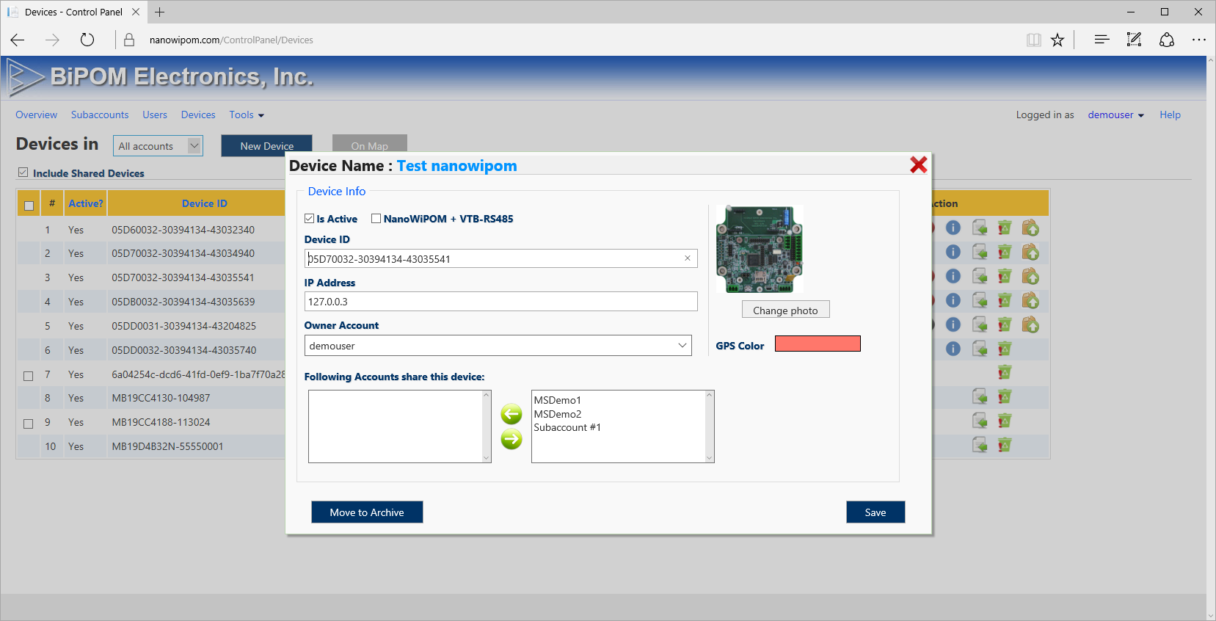Check the checkbox for device row 9
This screenshot has height=621, width=1216.
[x=28, y=424]
